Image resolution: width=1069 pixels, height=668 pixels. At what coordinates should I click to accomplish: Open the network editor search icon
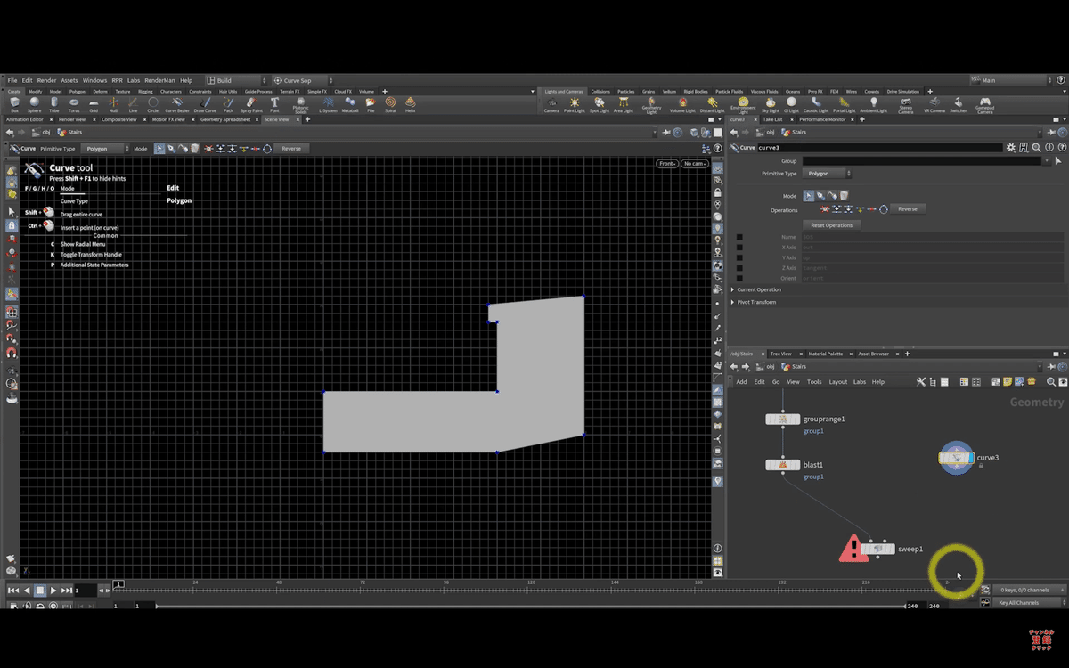(1051, 381)
